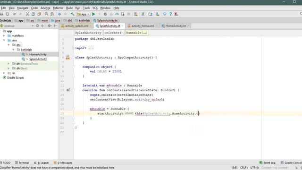Viewport: 302px width, 170px height.
Task: Click the class gutter icon on line 6
Action: pos(67,58)
